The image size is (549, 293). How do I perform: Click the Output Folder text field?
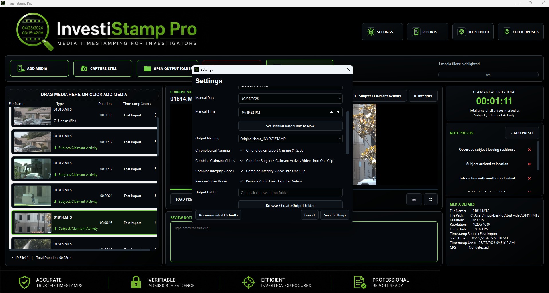(x=290, y=192)
